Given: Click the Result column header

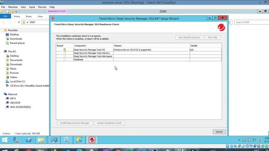Looking at the screenshot, I should point(65,46).
